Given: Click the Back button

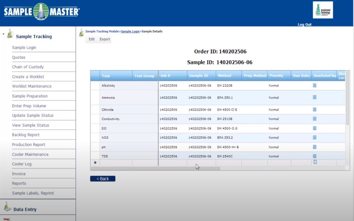Looking at the screenshot, I should click(103, 179).
